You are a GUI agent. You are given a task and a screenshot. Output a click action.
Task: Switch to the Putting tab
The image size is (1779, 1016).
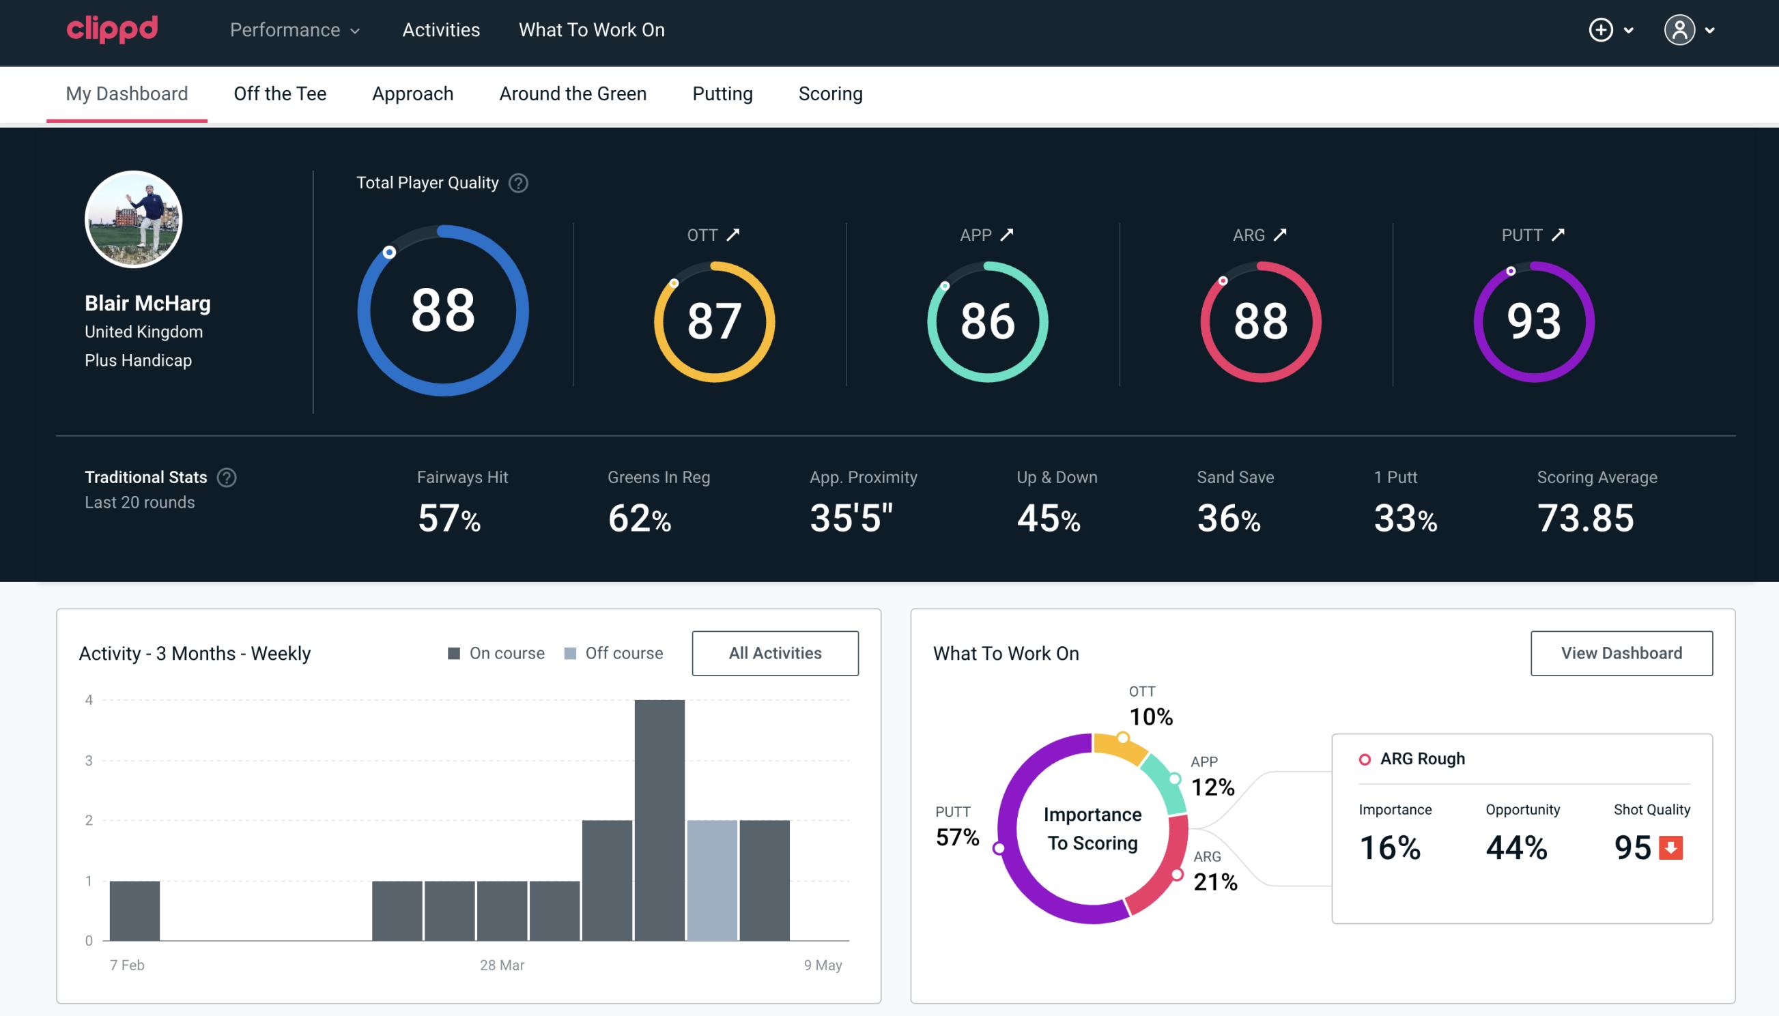coord(722,93)
